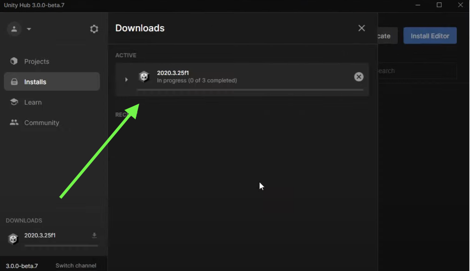Select the Installs sidebar item
This screenshot has height=271, width=470.
[x=52, y=82]
